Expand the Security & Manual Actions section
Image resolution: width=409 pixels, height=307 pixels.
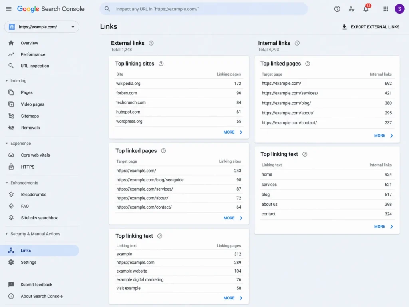6,234
